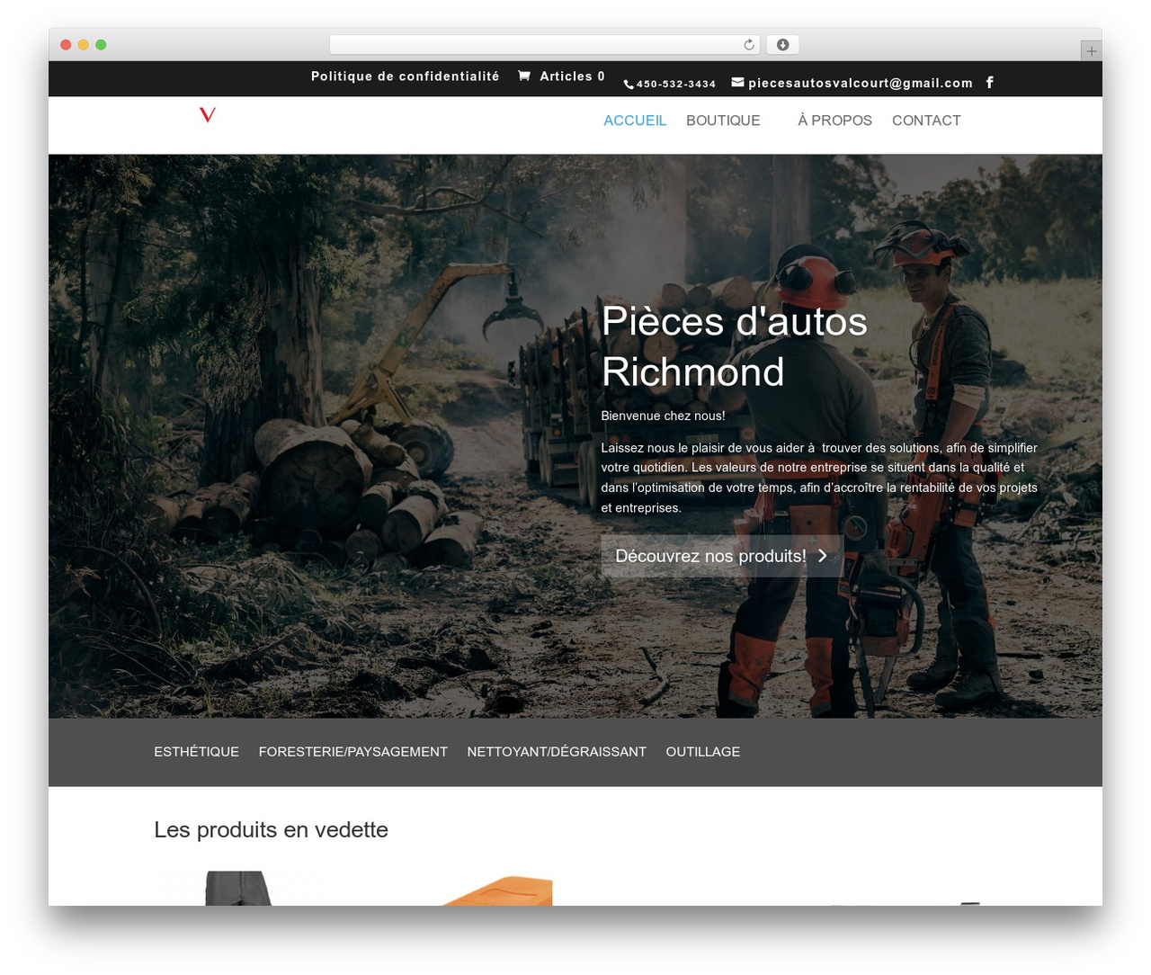Open a new tab with the plus button
This screenshot has width=1151, height=975.
[x=1092, y=50]
